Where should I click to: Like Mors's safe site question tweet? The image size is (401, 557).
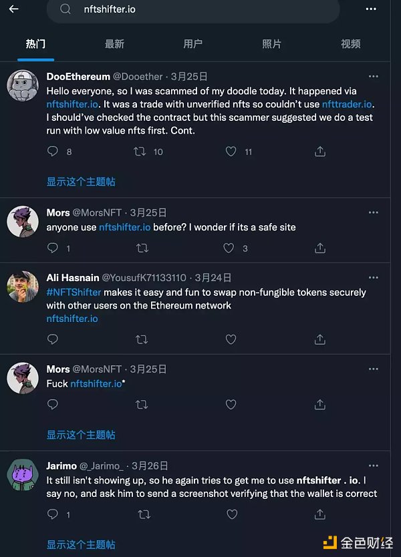point(229,248)
